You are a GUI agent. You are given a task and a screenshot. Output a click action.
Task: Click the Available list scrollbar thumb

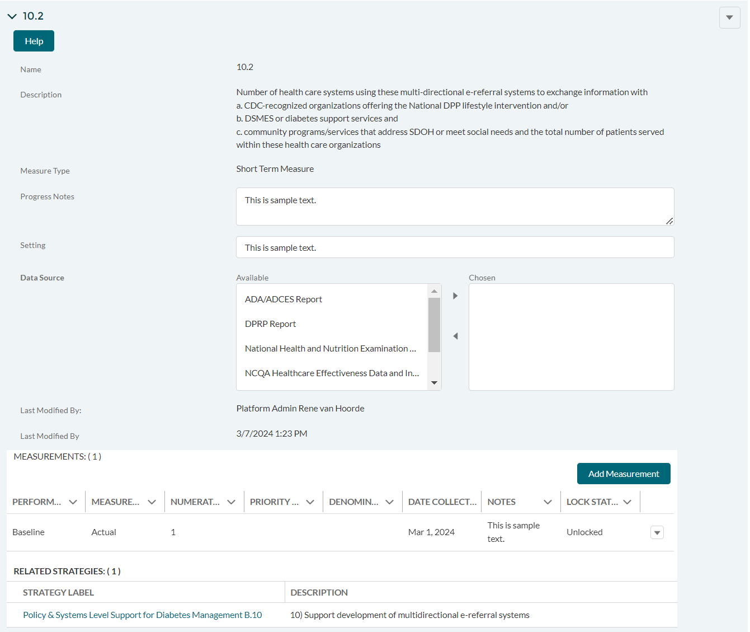(434, 325)
